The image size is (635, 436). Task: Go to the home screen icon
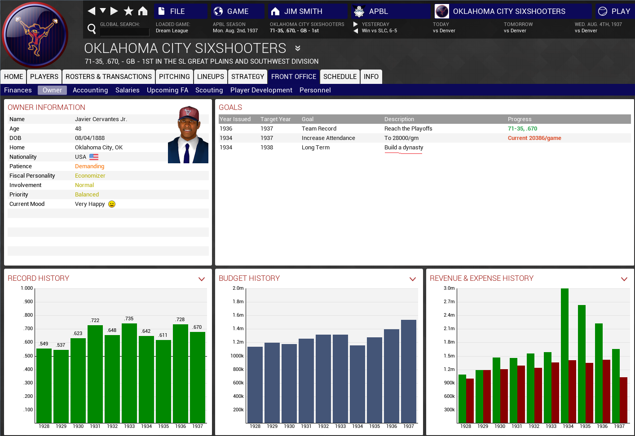click(x=143, y=11)
